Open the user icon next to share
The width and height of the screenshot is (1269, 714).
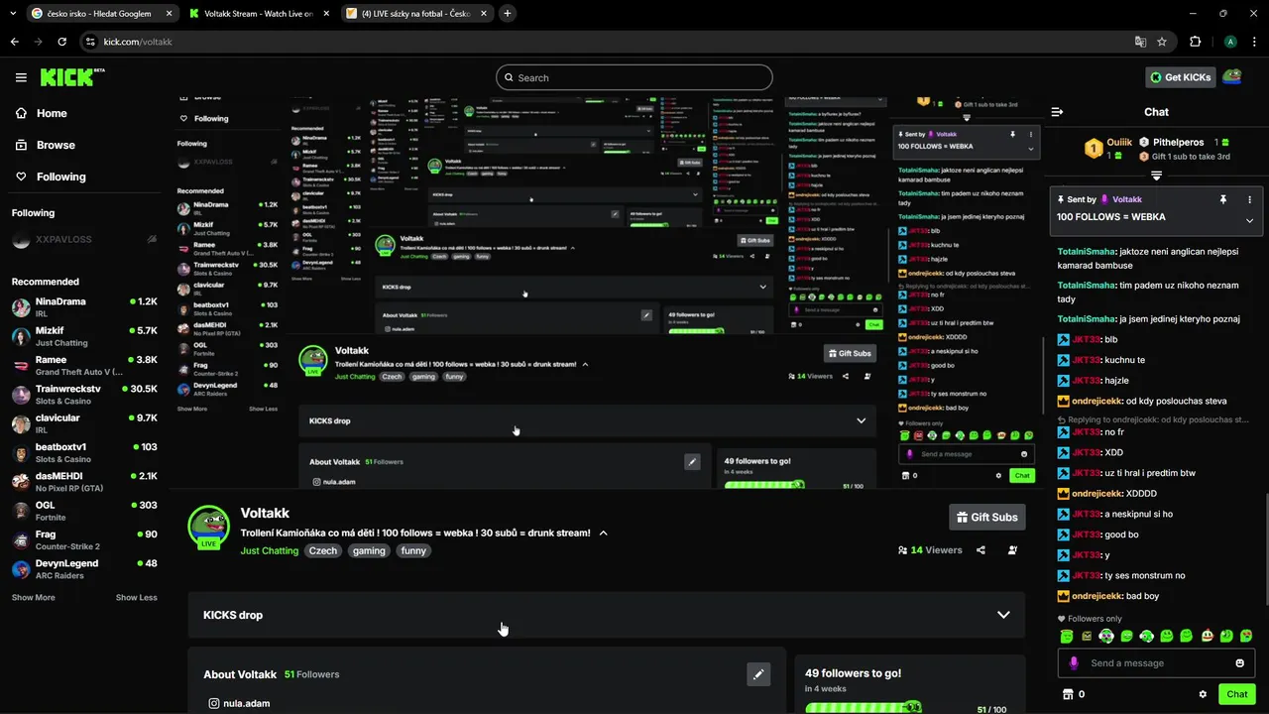(x=1012, y=550)
